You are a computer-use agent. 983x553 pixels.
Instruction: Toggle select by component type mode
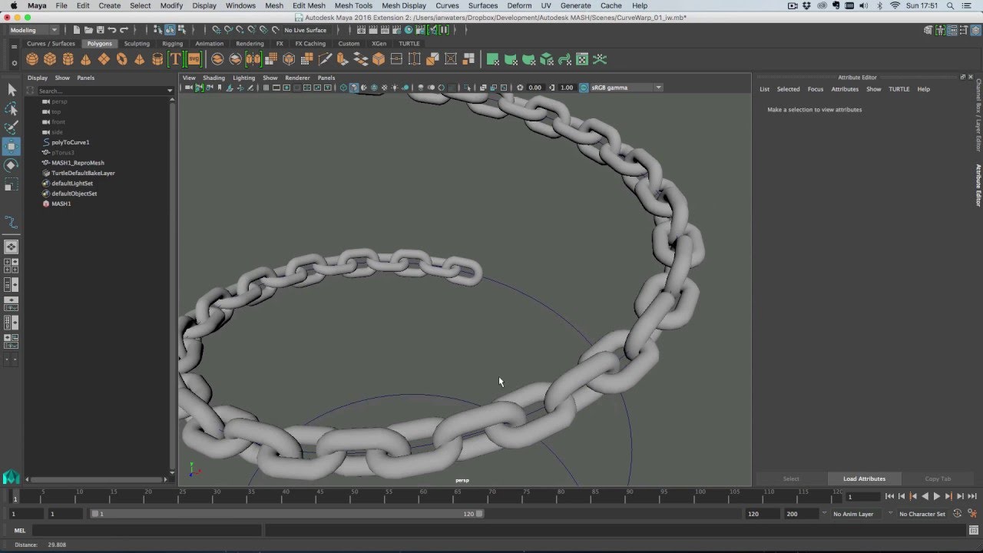[181, 30]
